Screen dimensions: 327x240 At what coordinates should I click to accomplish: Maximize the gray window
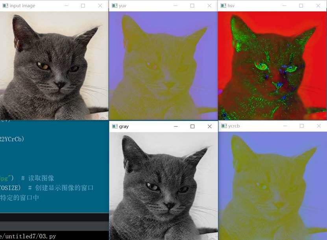point(192,126)
